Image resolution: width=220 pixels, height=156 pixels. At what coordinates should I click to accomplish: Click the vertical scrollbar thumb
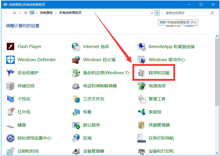217,72
